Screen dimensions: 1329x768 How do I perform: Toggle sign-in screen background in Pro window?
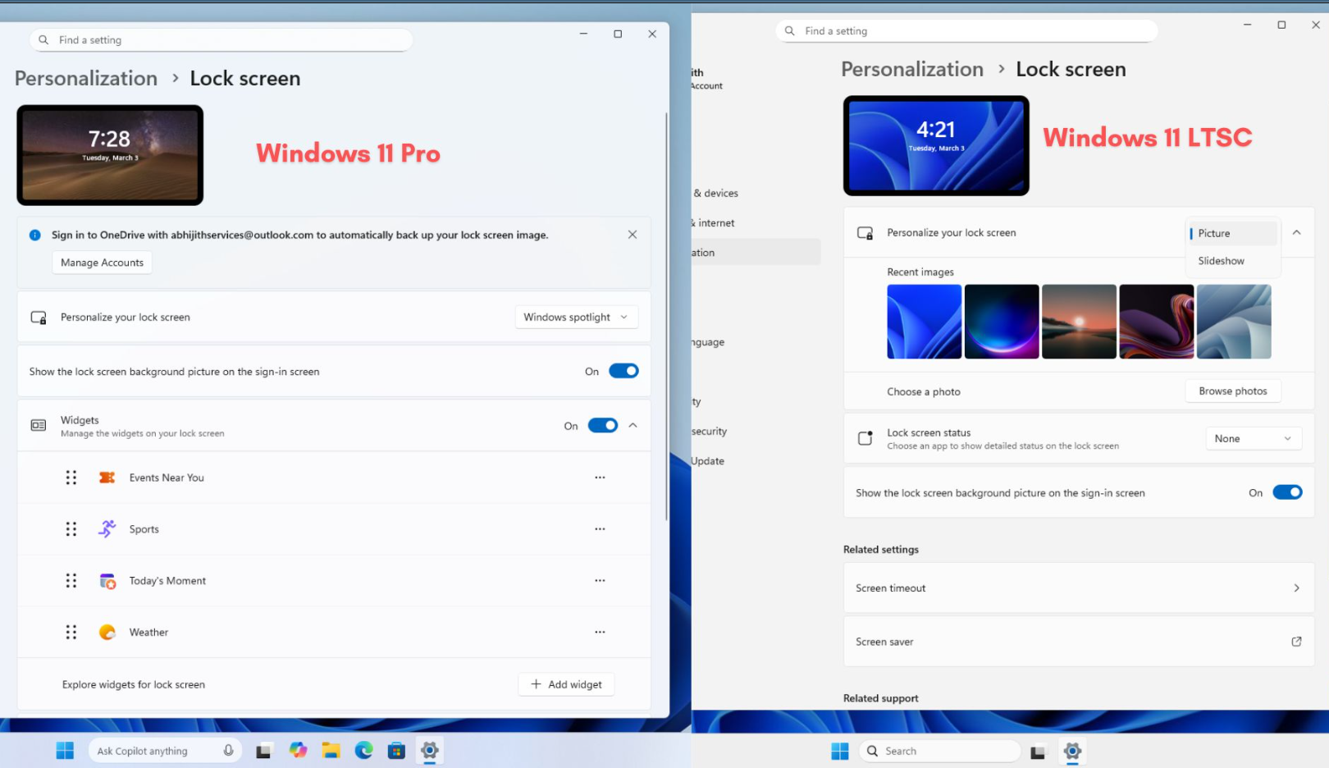(623, 372)
